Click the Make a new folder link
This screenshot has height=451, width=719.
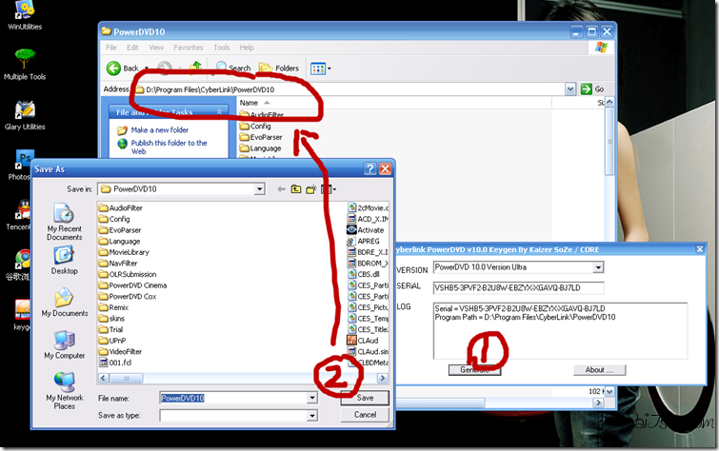[159, 130]
